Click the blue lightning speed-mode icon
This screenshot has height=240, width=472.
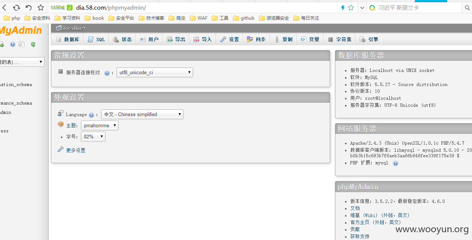click(x=343, y=7)
